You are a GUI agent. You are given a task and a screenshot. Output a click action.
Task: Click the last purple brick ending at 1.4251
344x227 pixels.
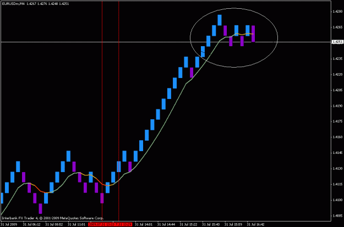coord(253,34)
